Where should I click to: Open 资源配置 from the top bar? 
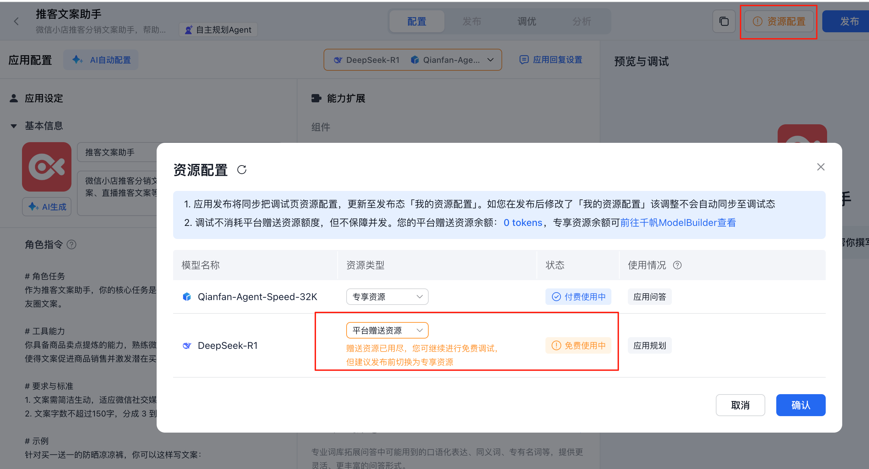779,21
